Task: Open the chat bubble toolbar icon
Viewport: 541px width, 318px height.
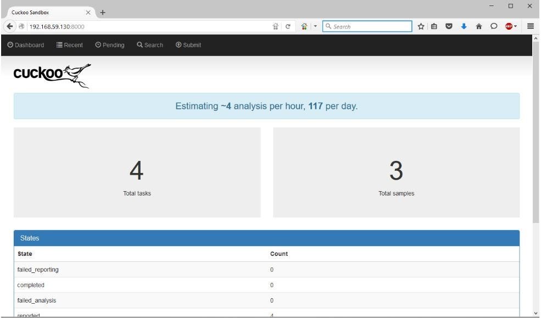Action: point(494,26)
